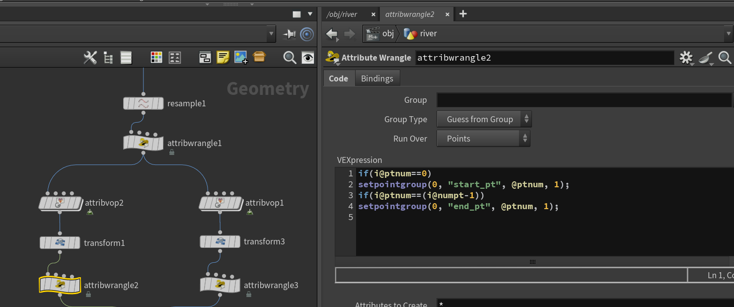Add a background image to the network

coord(241,58)
